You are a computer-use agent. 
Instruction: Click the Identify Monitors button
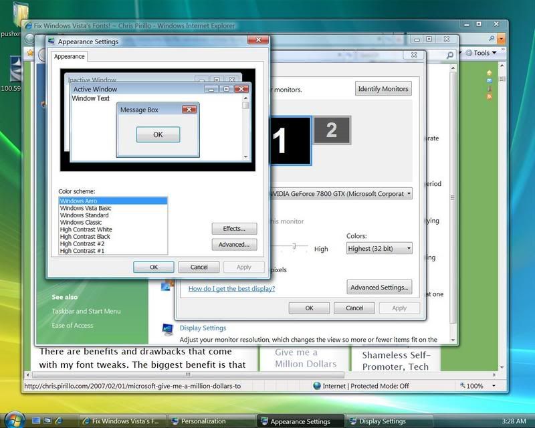tap(383, 89)
